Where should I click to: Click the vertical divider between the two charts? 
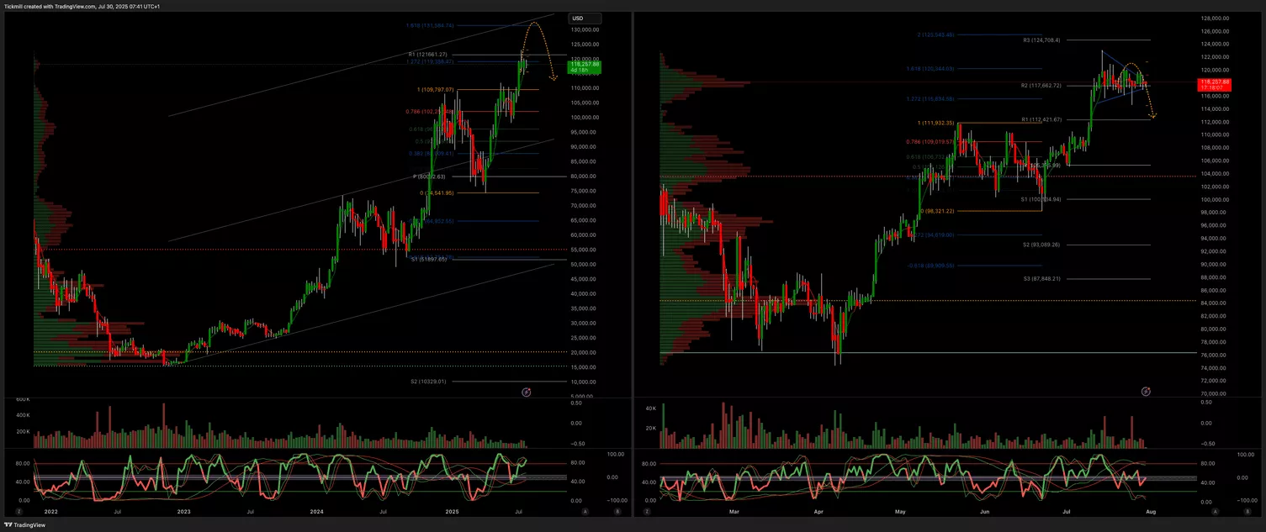[633, 252]
